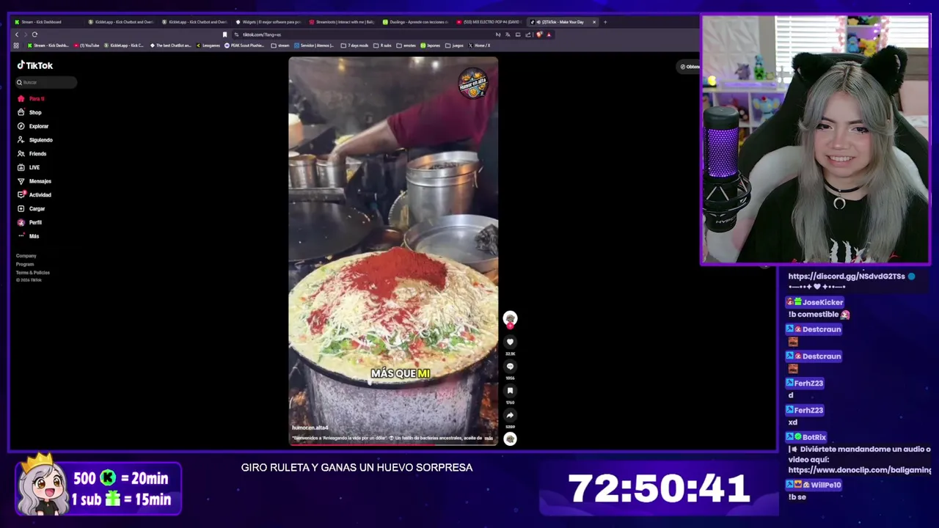939x528 pixels.
Task: Click the Program footer link
Action: (25, 264)
